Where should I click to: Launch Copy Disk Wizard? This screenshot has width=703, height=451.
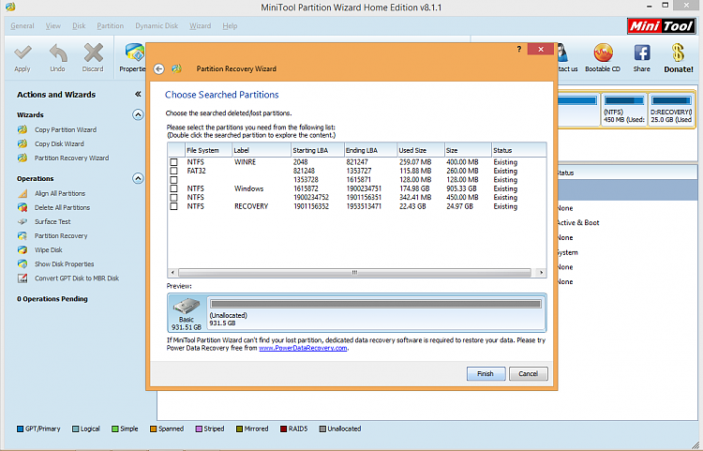point(59,143)
